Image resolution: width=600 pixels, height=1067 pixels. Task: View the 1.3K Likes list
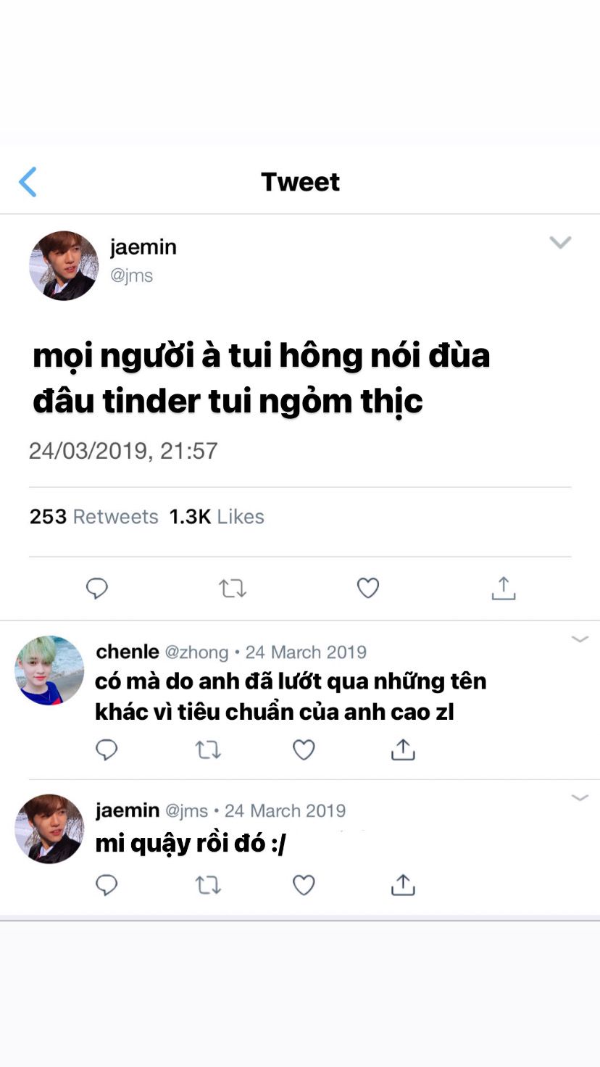click(x=217, y=517)
